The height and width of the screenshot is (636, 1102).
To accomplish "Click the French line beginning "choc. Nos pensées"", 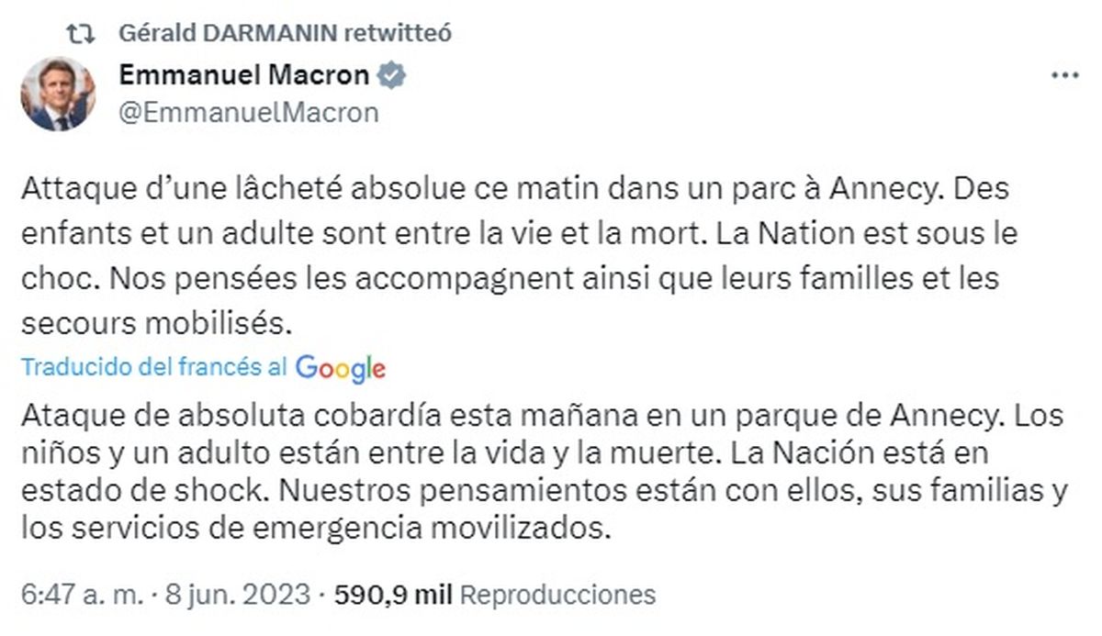I will pos(508,278).
